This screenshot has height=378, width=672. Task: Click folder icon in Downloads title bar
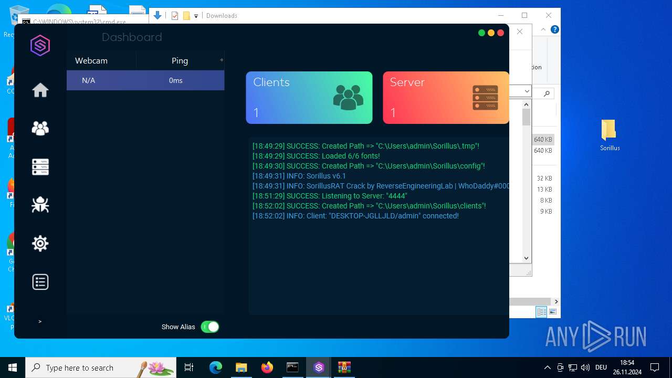(186, 16)
